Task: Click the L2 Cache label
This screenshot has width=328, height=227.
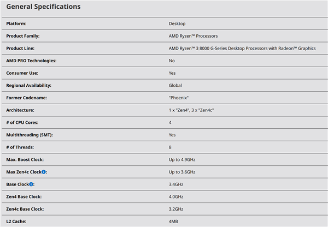Action: point(16,221)
